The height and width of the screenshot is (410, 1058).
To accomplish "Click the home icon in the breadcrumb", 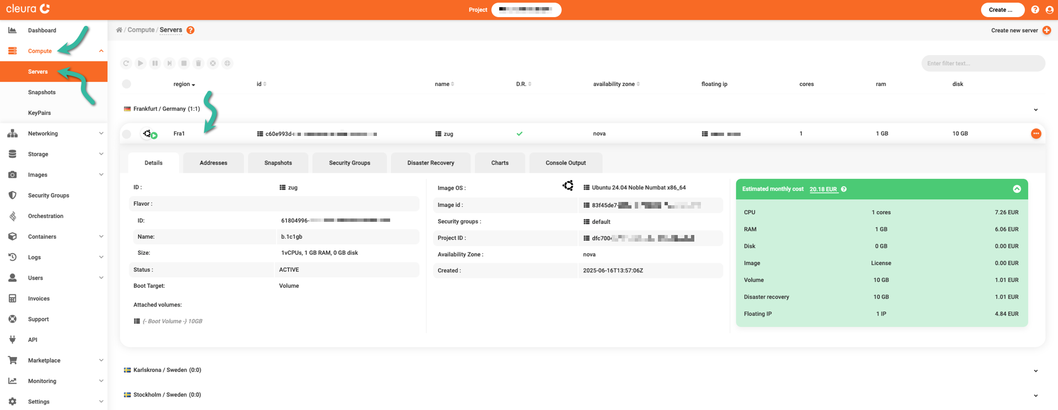I will (119, 30).
